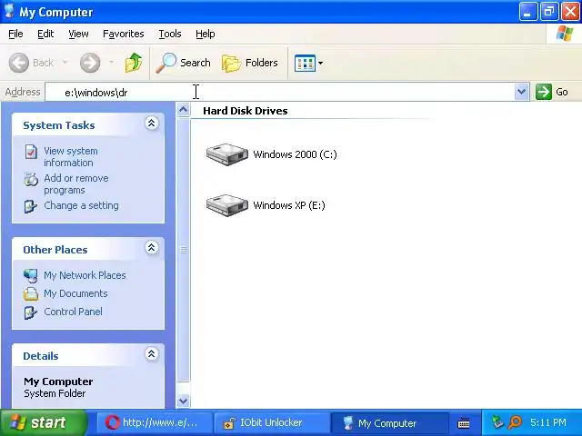This screenshot has width=582, height=436.
Task: Collapse the System Tasks panel
Action: point(152,124)
